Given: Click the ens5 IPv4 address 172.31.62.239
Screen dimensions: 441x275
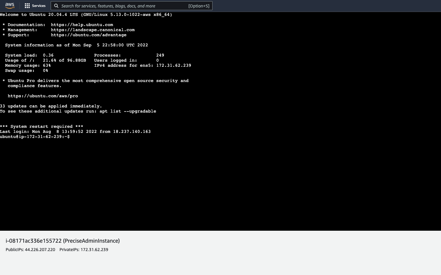Looking at the screenshot, I should [x=174, y=66].
